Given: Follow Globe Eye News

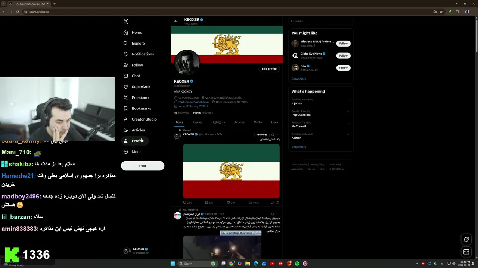Looking at the screenshot, I should coord(343,55).
